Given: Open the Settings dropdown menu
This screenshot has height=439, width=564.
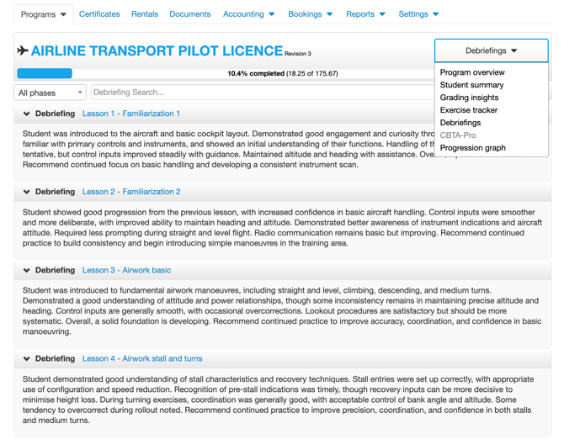Looking at the screenshot, I should (x=418, y=14).
